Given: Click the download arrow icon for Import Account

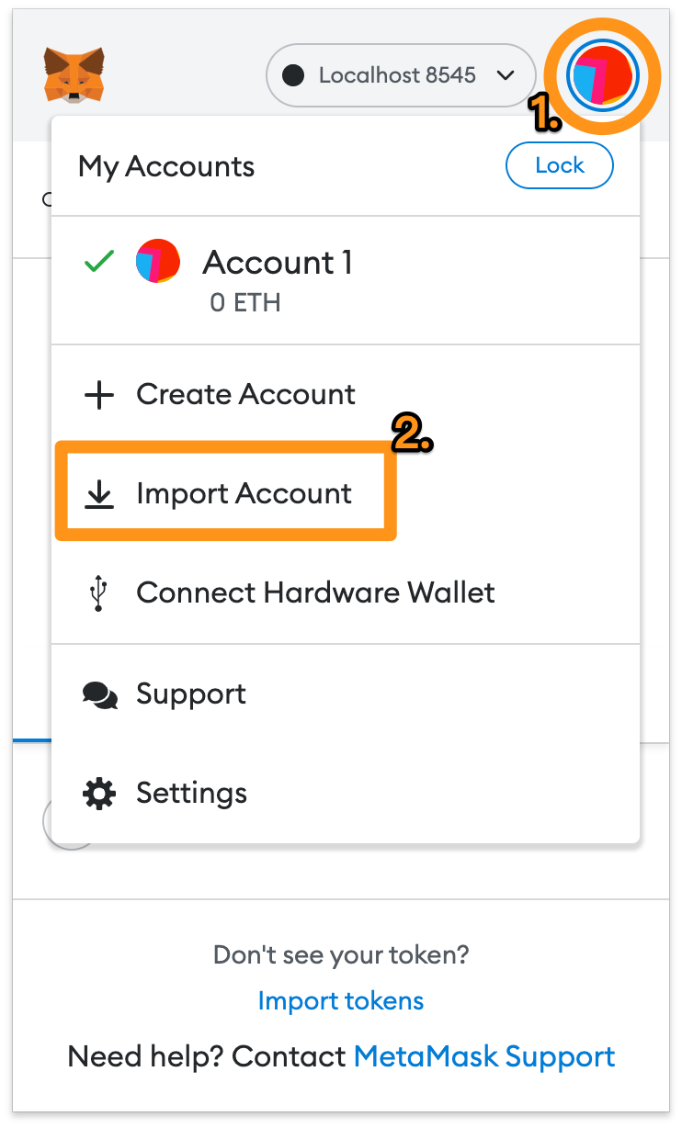Looking at the screenshot, I should click(x=99, y=494).
